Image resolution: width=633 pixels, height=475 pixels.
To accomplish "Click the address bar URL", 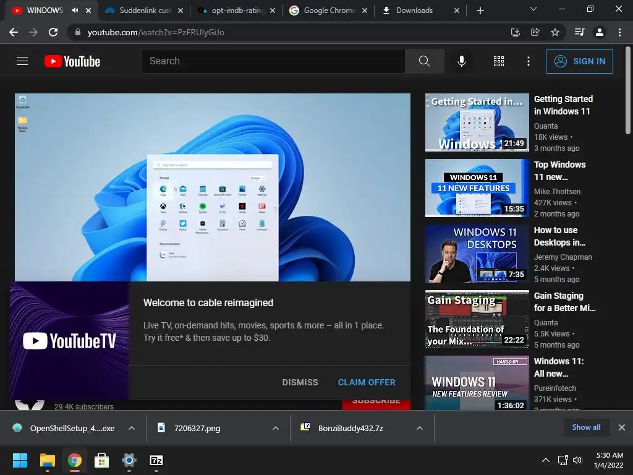I will pyautogui.click(x=156, y=32).
